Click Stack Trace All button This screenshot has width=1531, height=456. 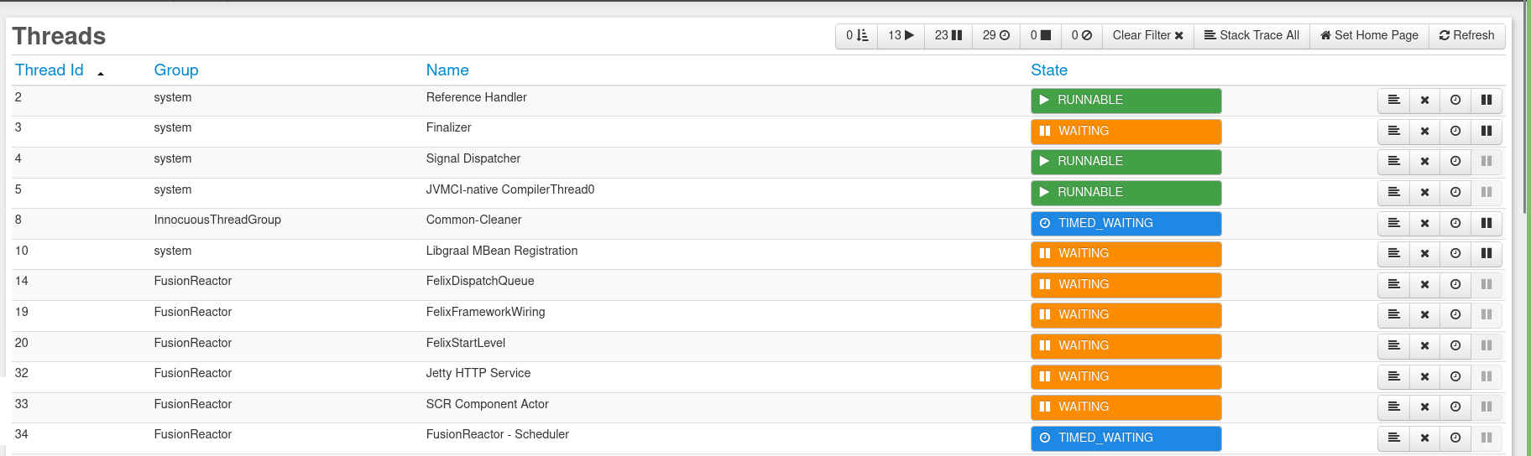[1251, 35]
